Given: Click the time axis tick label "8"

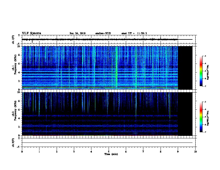Looking at the screenshot, I should [x=161, y=152].
